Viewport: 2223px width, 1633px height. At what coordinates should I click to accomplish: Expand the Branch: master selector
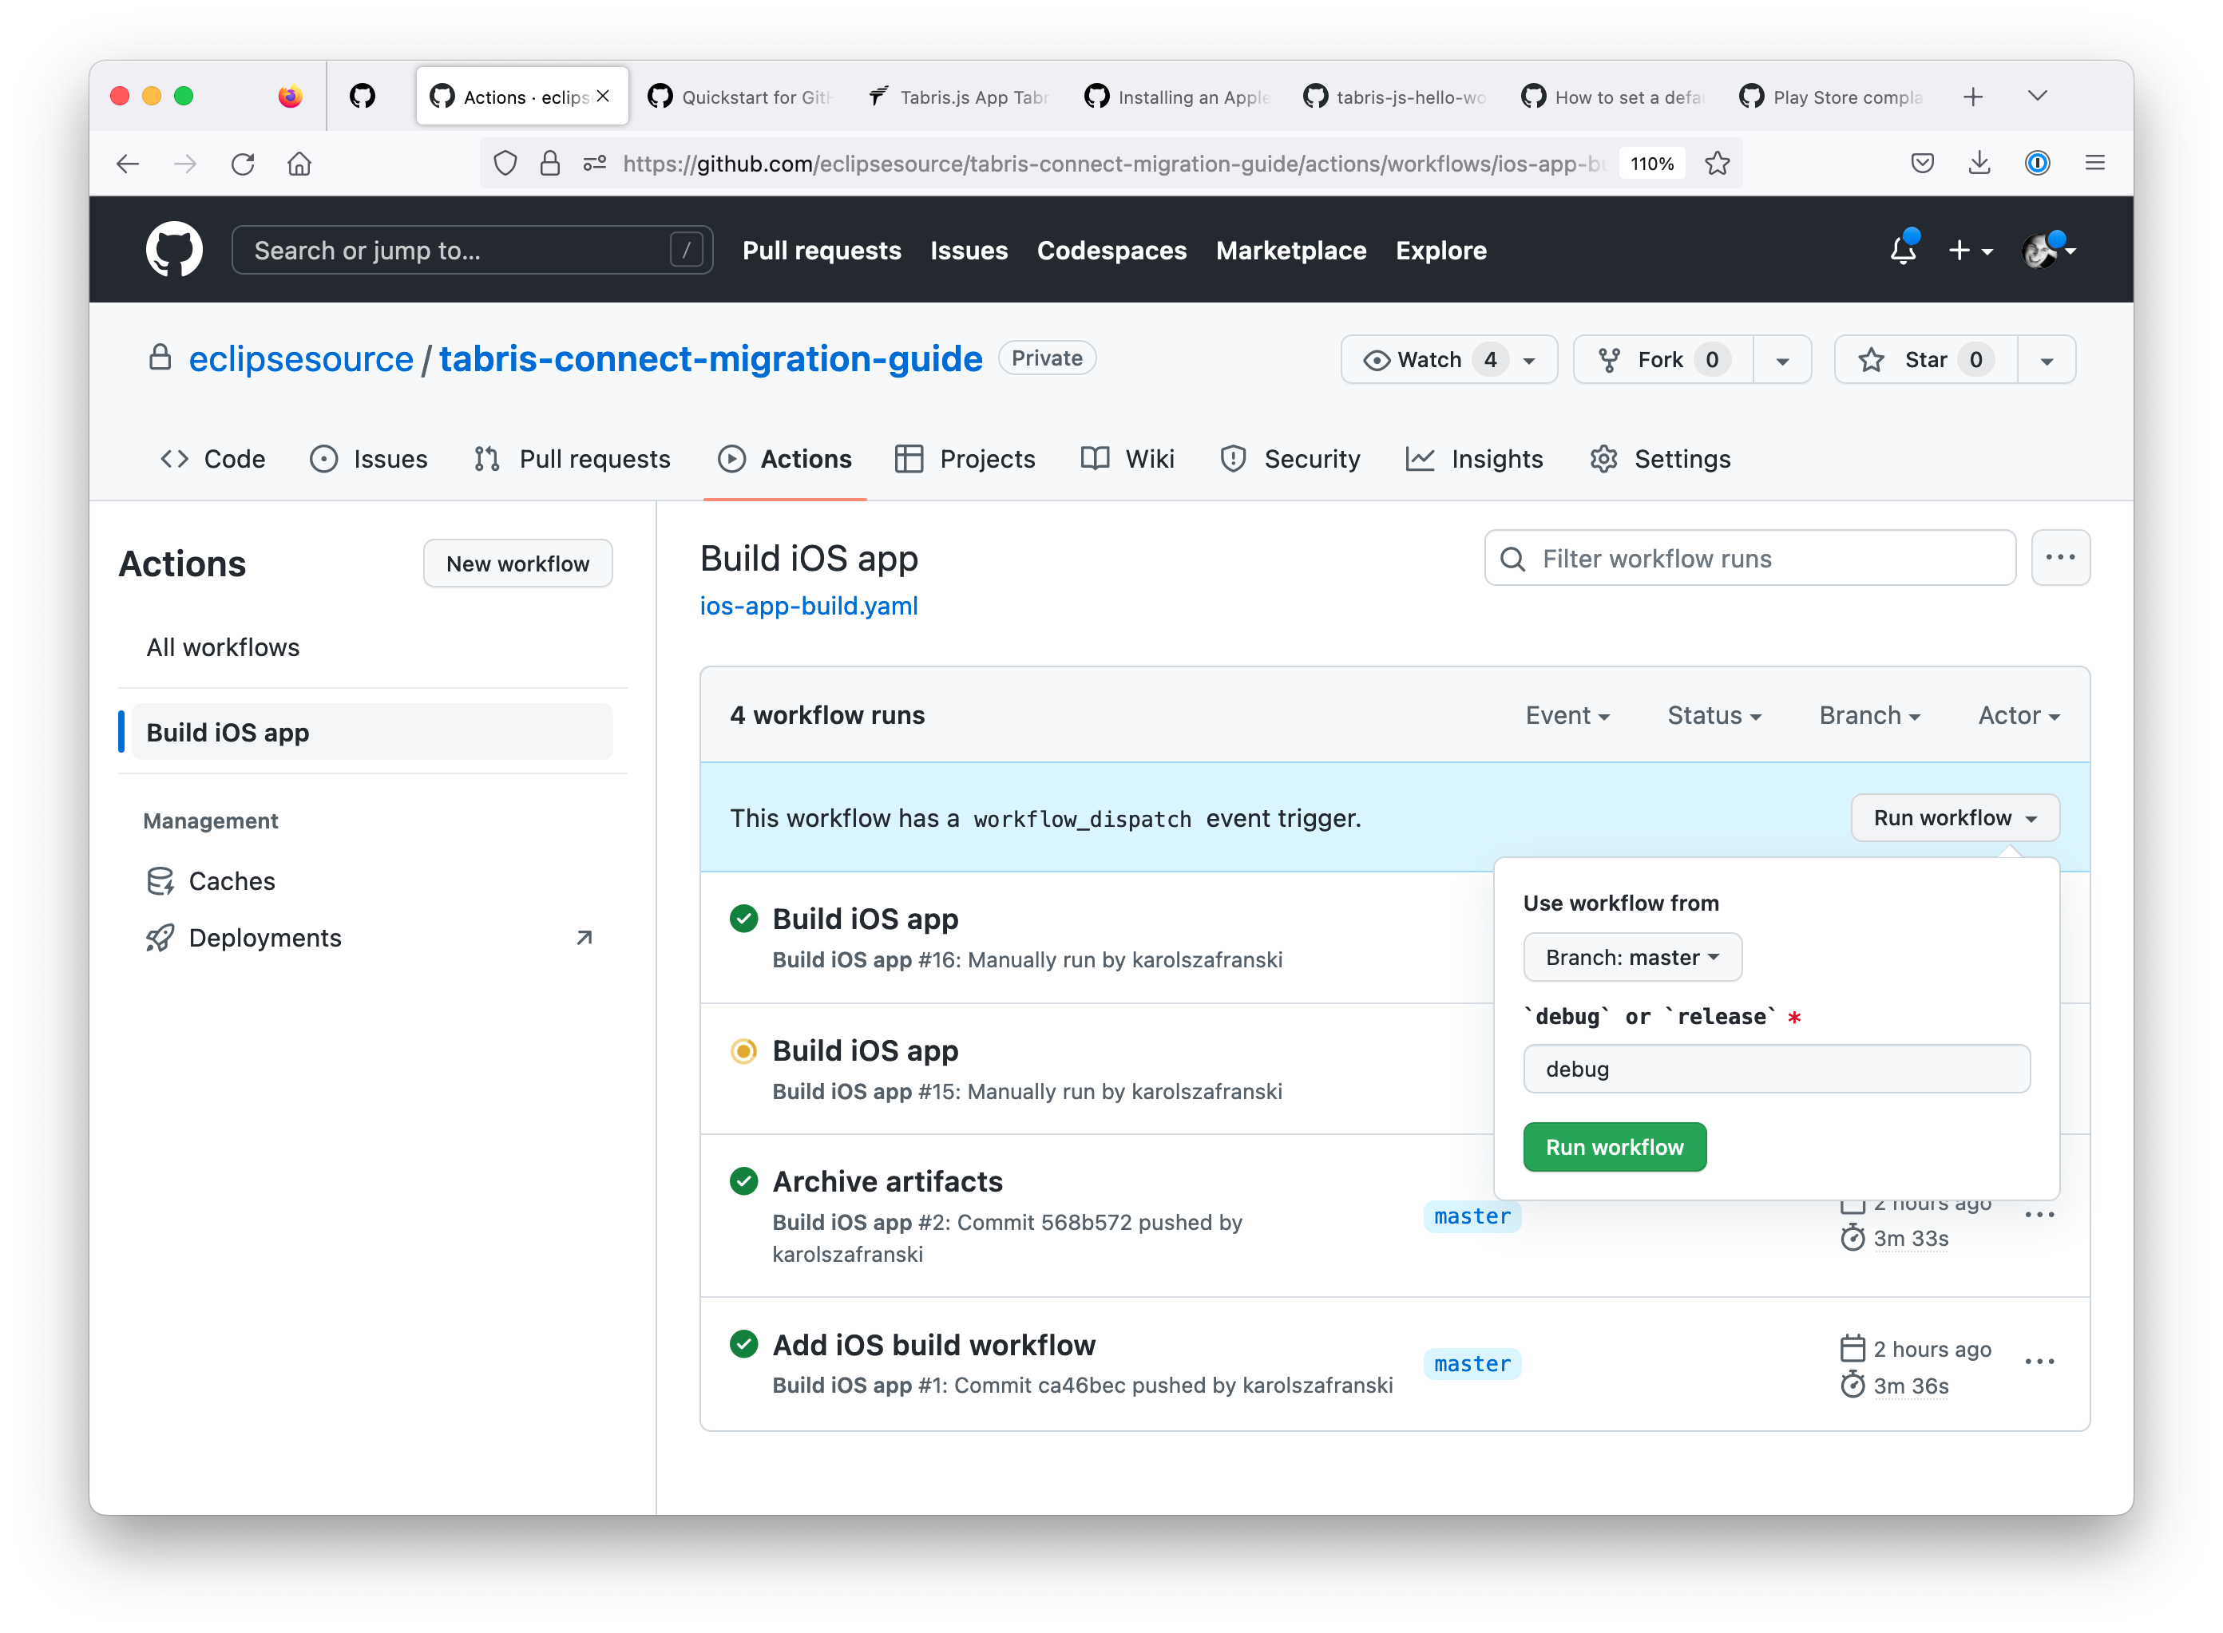click(1631, 957)
